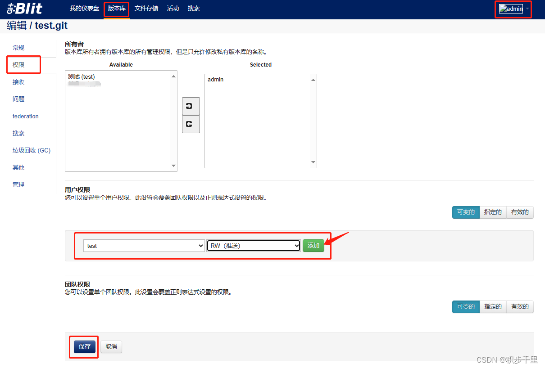Switch to the 权限 settings tab

click(18, 65)
